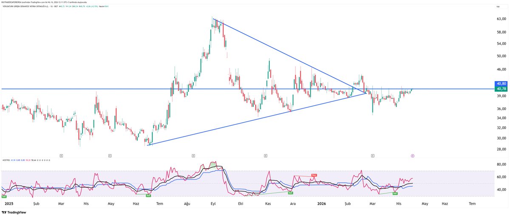Image resolution: width=510 pixels, height=217 pixels.
Task: Click the 63,00 price axis value
Action: click(501, 19)
